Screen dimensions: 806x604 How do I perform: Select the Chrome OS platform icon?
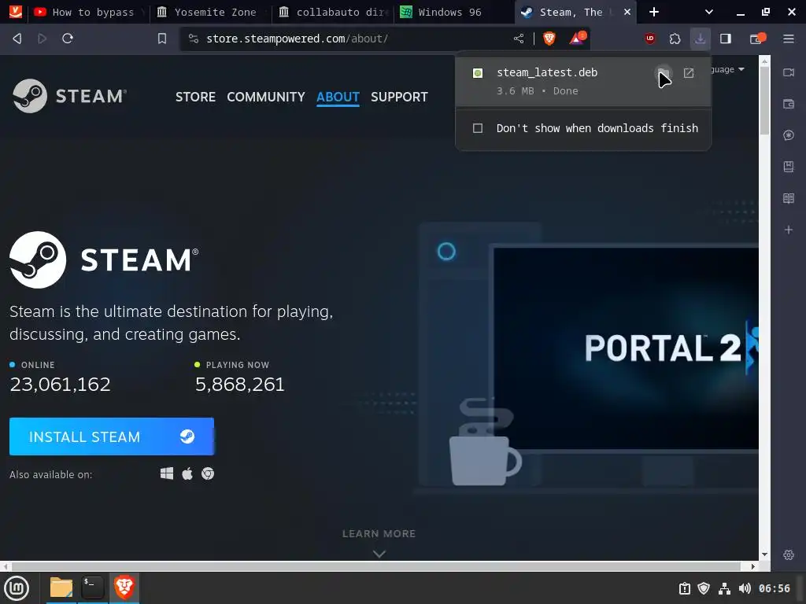tap(208, 473)
